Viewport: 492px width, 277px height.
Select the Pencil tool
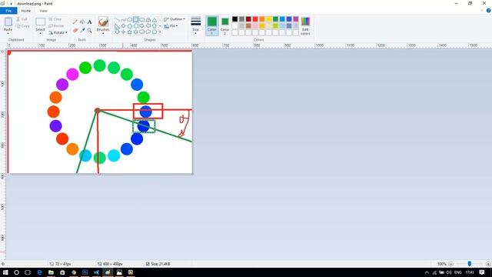75,22
